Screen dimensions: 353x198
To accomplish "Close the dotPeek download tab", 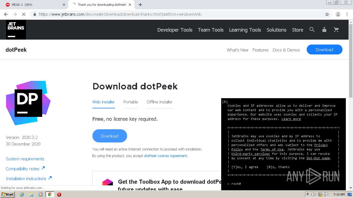I will click(130, 5).
